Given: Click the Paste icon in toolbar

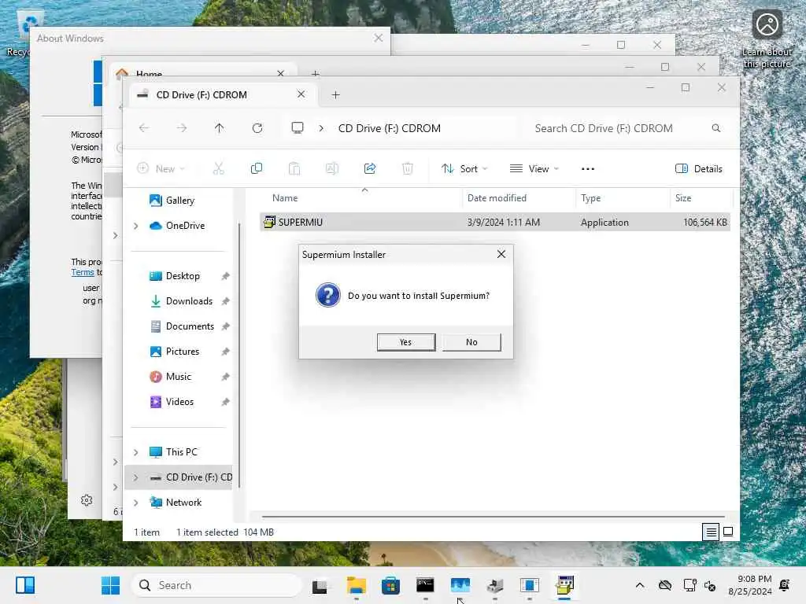Looking at the screenshot, I should click(x=294, y=168).
